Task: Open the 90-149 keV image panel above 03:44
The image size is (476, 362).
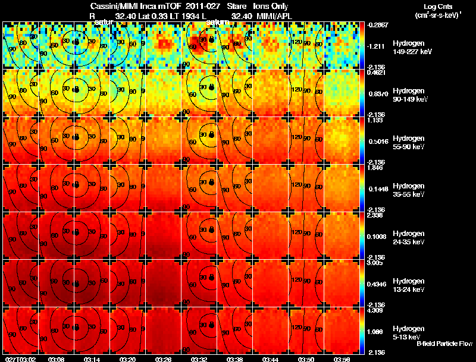Action: (x=271, y=93)
